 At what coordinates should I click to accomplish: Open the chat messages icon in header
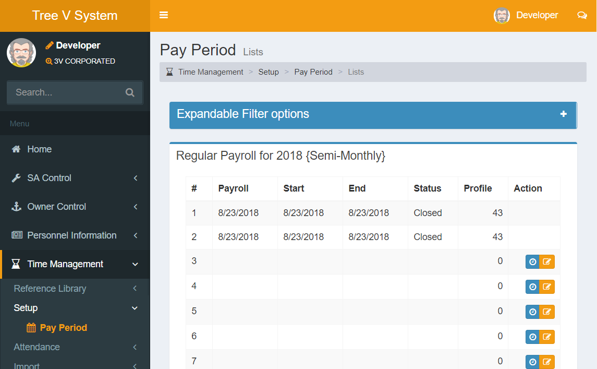(x=582, y=15)
